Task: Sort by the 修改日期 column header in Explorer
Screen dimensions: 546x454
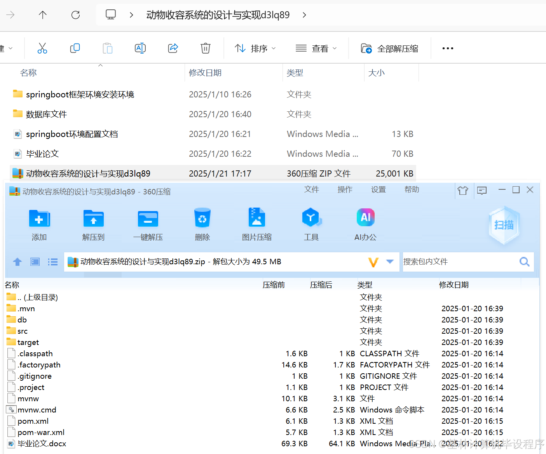Action: click(205, 73)
